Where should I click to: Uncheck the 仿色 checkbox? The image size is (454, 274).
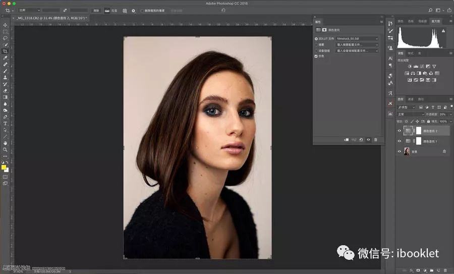pyautogui.click(x=316, y=56)
